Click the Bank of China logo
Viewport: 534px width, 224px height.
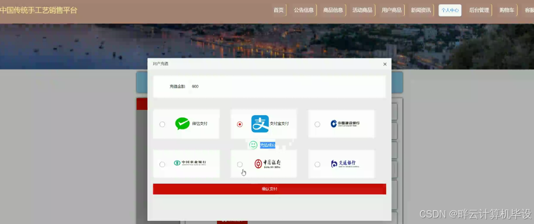pos(268,163)
